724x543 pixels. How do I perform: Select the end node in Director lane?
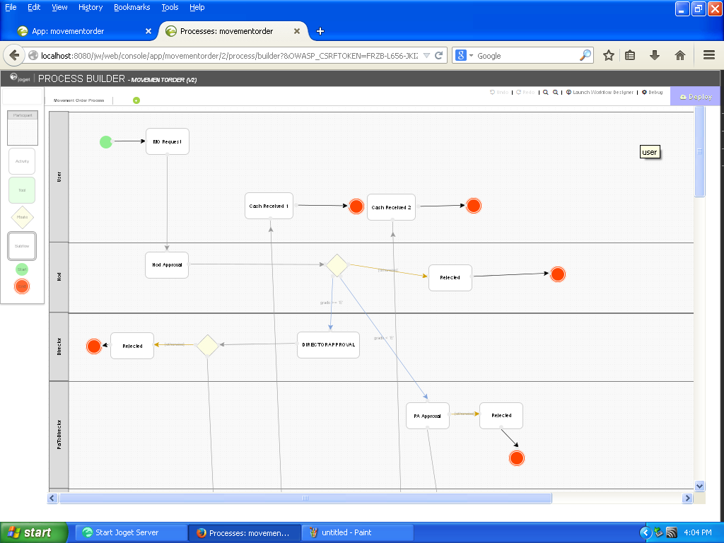click(x=94, y=346)
